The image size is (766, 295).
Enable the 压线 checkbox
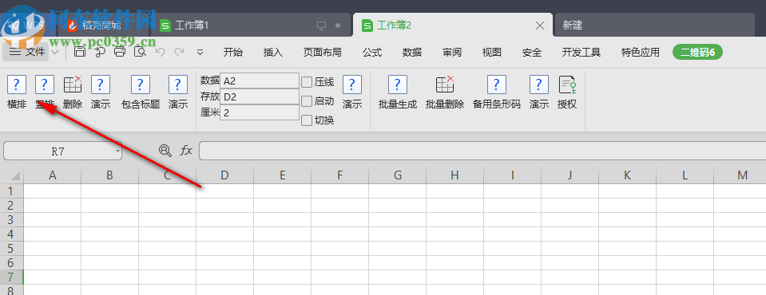click(307, 82)
